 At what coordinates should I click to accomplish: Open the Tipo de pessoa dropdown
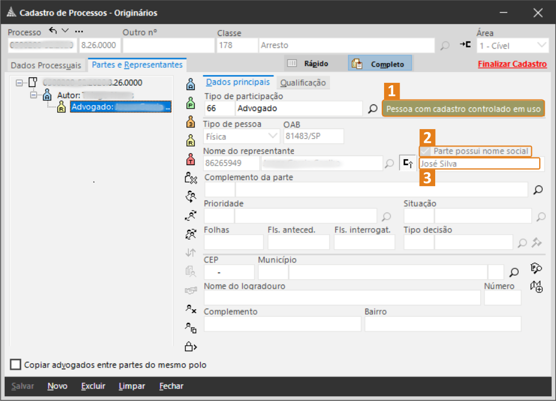[x=272, y=136]
